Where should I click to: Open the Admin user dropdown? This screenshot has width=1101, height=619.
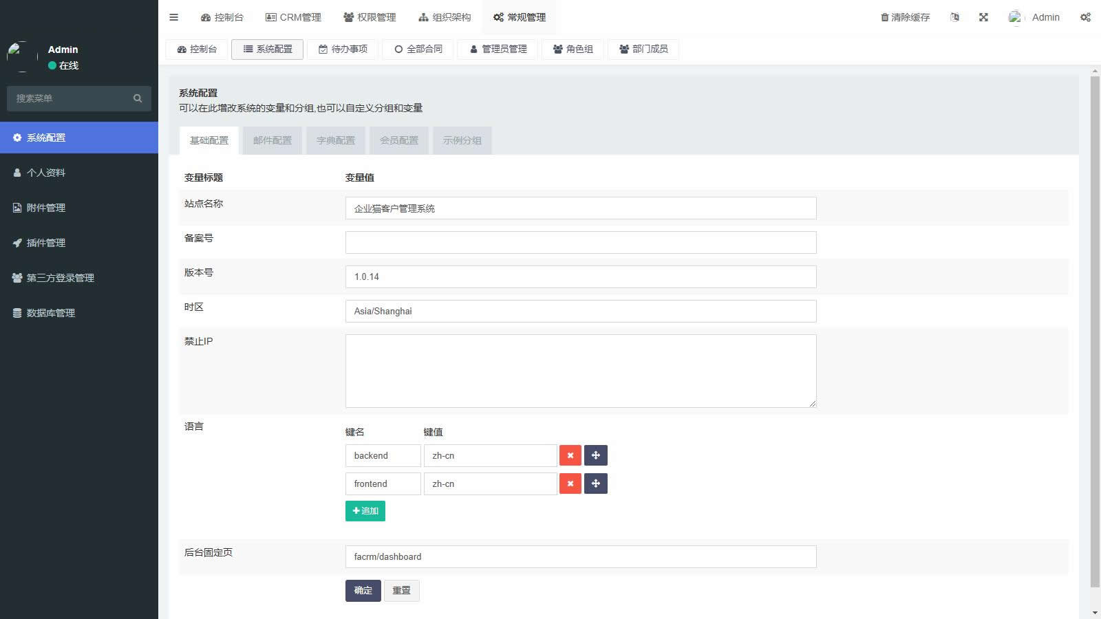tap(1034, 17)
